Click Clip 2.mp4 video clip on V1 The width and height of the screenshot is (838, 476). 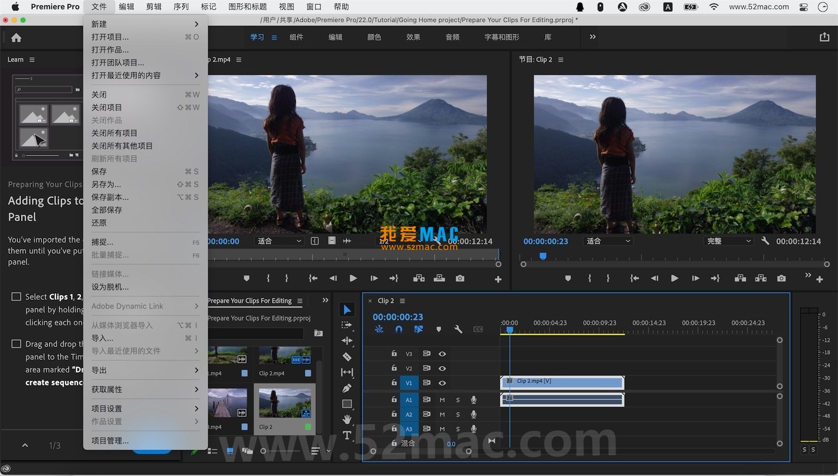[x=562, y=382]
